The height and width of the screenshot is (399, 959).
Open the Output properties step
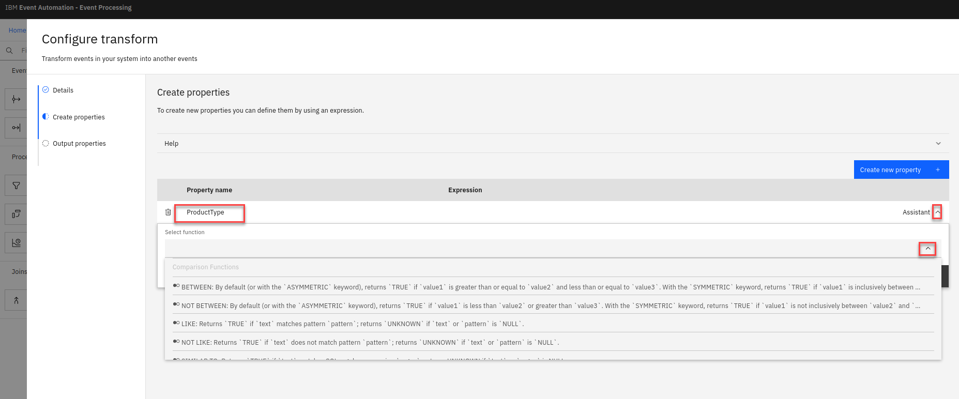pos(79,144)
